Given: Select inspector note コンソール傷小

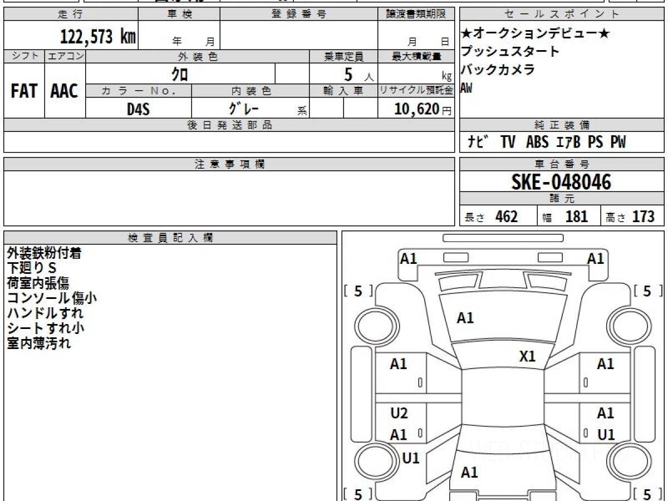Looking at the screenshot, I should coord(52,298).
